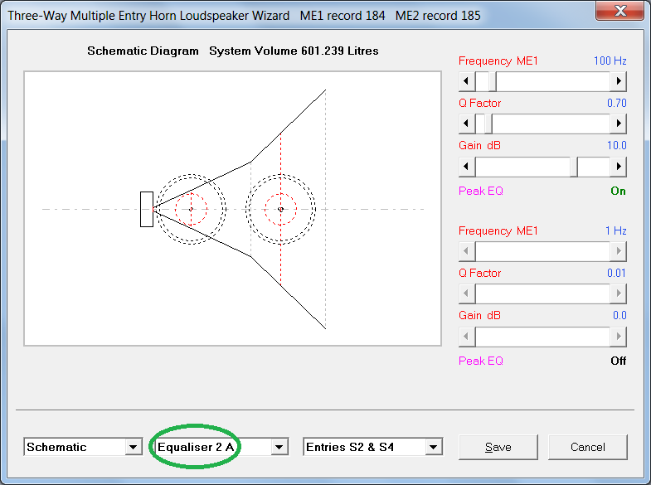Click the Schematic Diagram heading
Screen dimensions: 651x485
[x=143, y=51]
